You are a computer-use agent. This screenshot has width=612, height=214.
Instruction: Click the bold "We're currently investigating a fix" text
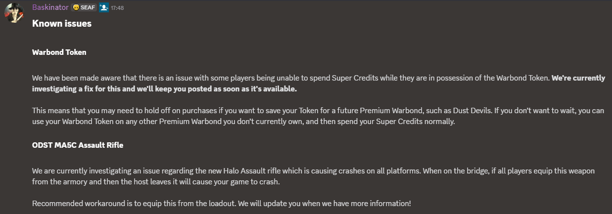point(578,78)
